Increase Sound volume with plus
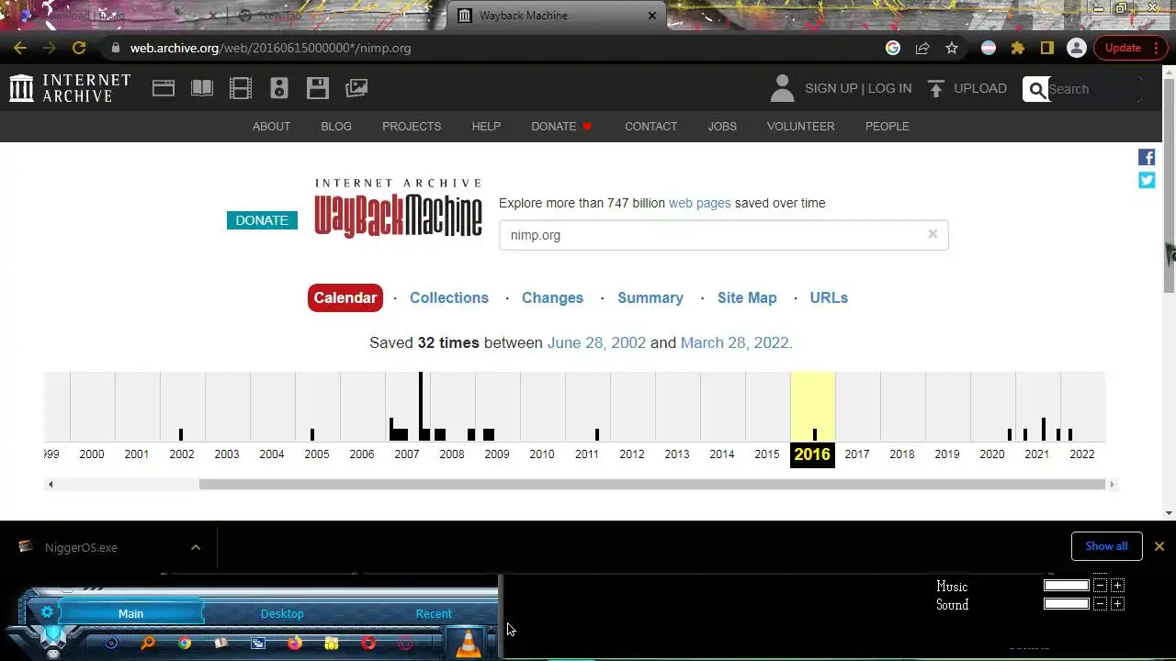Screen dimensions: 1176x661 pyautogui.click(x=1117, y=604)
